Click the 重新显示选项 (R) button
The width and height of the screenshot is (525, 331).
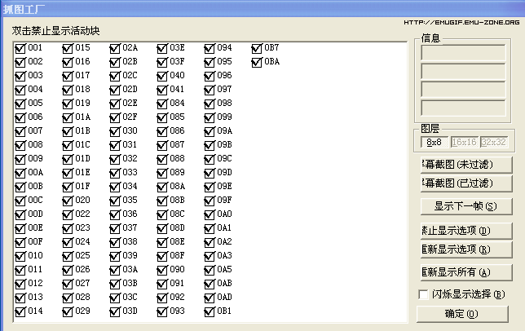[466, 249]
